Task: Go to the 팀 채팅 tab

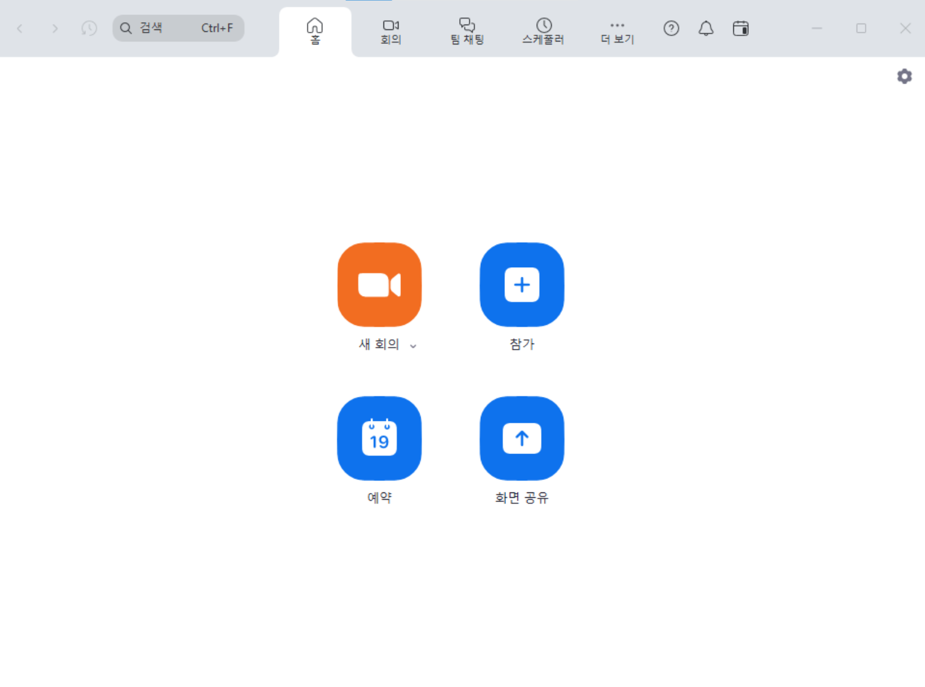Action: pyautogui.click(x=467, y=32)
